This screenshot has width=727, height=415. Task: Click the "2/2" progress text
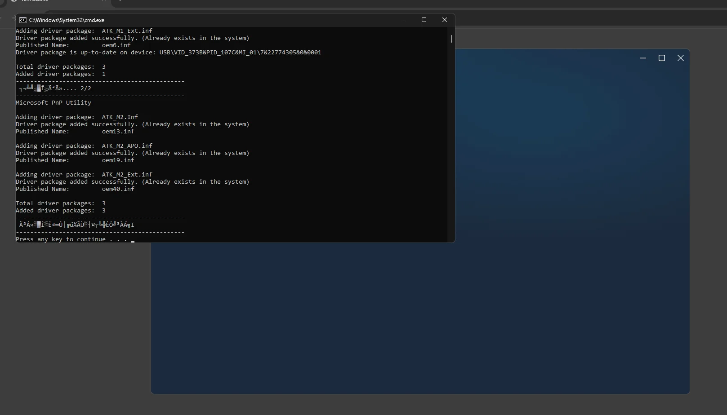coord(86,88)
